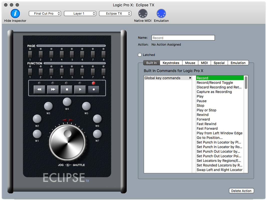
Task: Toggle Page switch 1
Action: [30, 54]
